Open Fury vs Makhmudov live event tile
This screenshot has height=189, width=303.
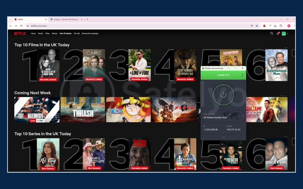(x=37, y=110)
